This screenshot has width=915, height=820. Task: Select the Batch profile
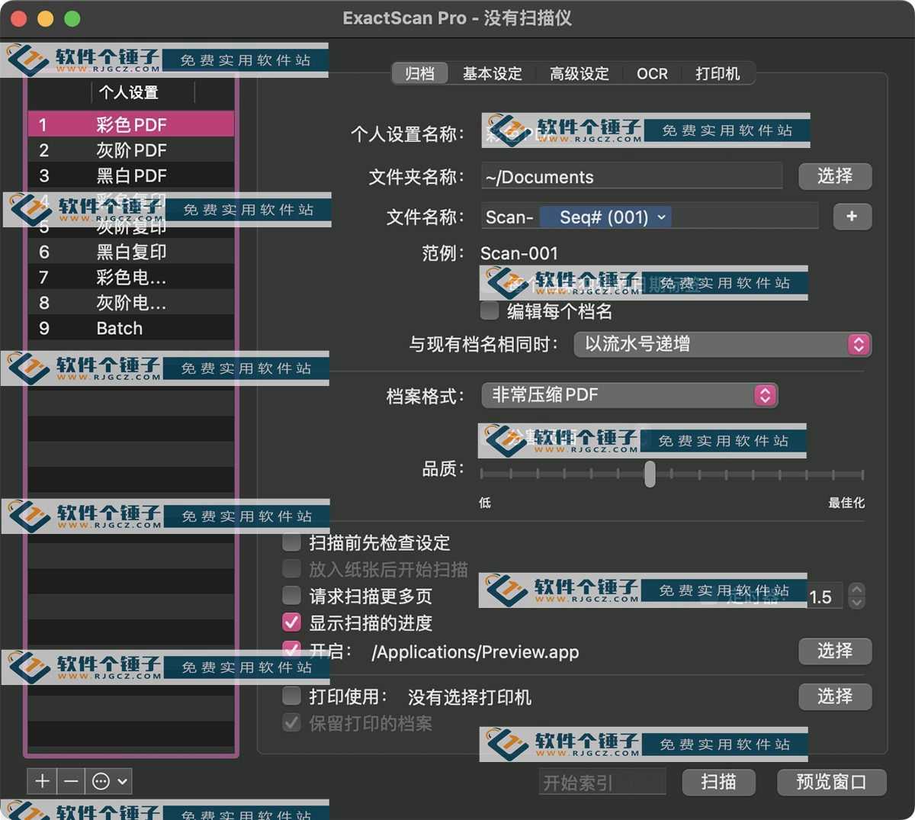pyautogui.click(x=131, y=328)
